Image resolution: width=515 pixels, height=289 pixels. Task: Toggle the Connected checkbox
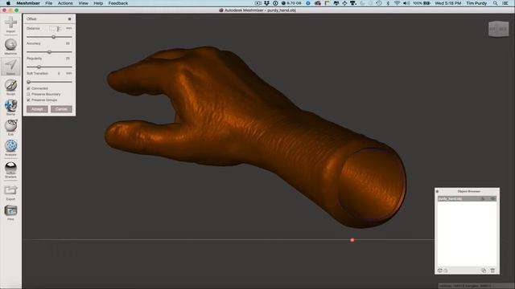pos(29,88)
